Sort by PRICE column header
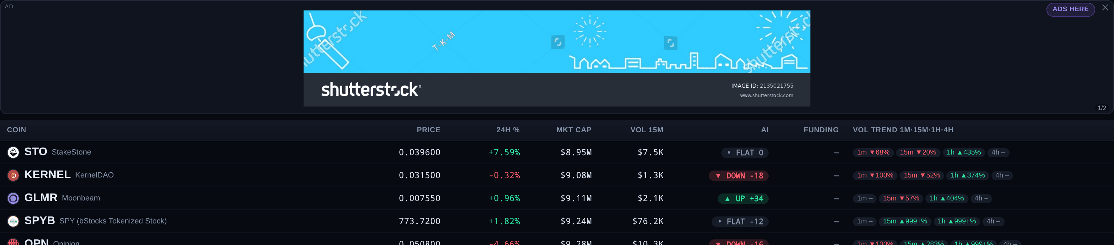 (428, 129)
